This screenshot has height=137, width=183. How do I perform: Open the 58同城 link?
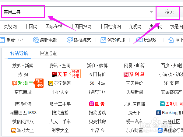coord(97,83)
